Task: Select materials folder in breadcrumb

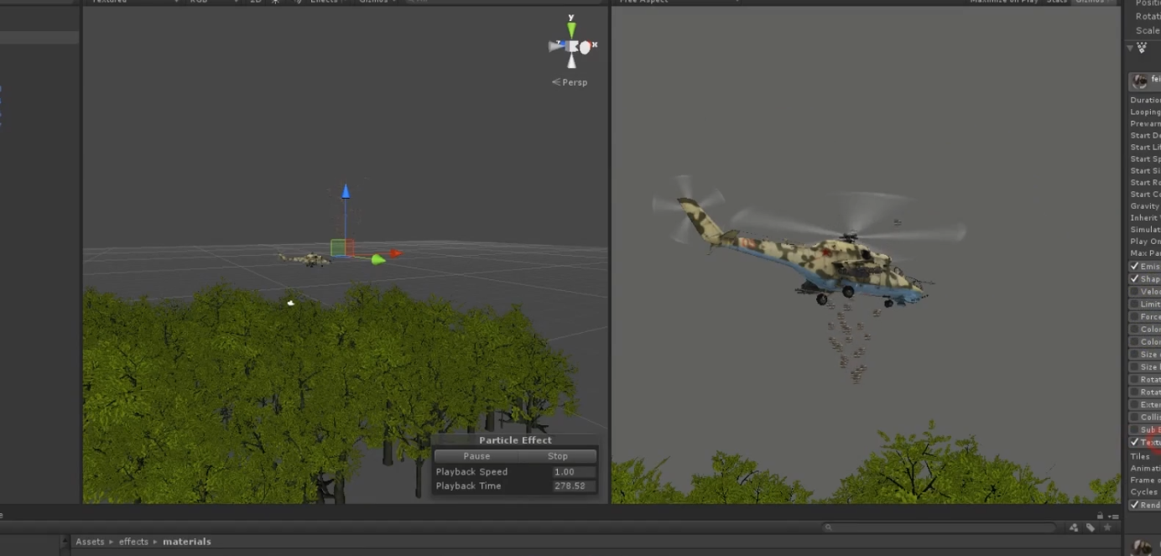Action: pyautogui.click(x=187, y=542)
